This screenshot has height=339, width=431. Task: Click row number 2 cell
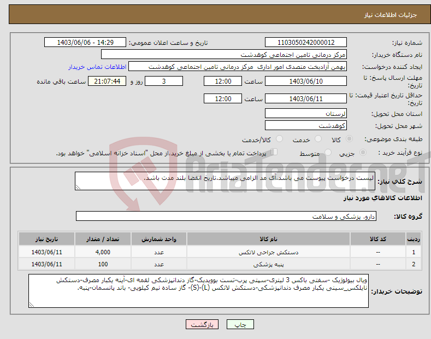click(x=414, y=264)
